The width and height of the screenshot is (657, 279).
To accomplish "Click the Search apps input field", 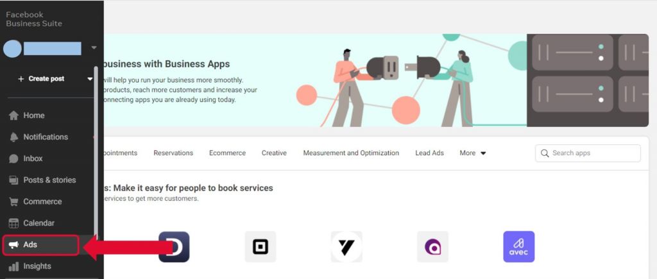I will 588,153.
